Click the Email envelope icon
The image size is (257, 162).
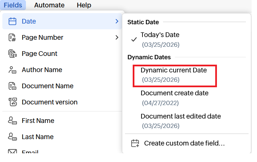point(12,152)
